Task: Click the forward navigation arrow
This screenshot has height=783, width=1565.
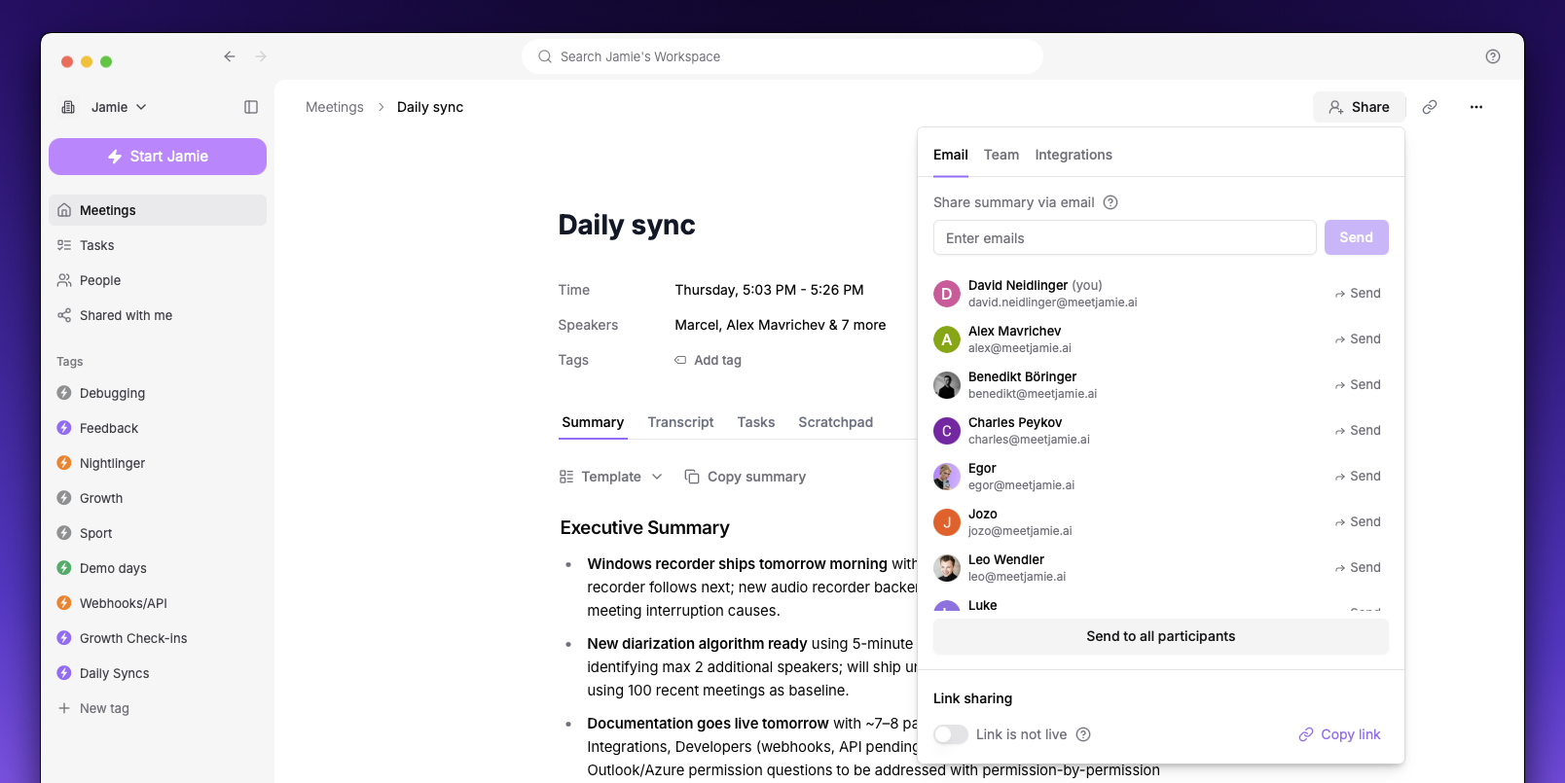Action: 261,56
